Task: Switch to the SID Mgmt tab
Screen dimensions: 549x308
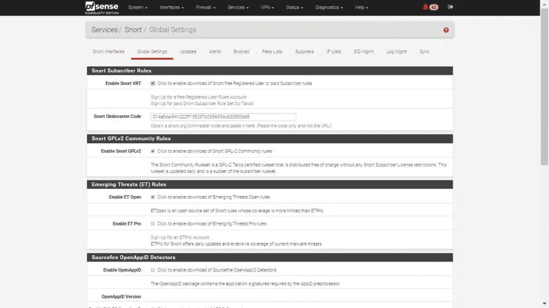Action: [363, 51]
